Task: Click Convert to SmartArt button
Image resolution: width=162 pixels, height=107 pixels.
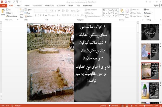Action: (x=93, y=16)
